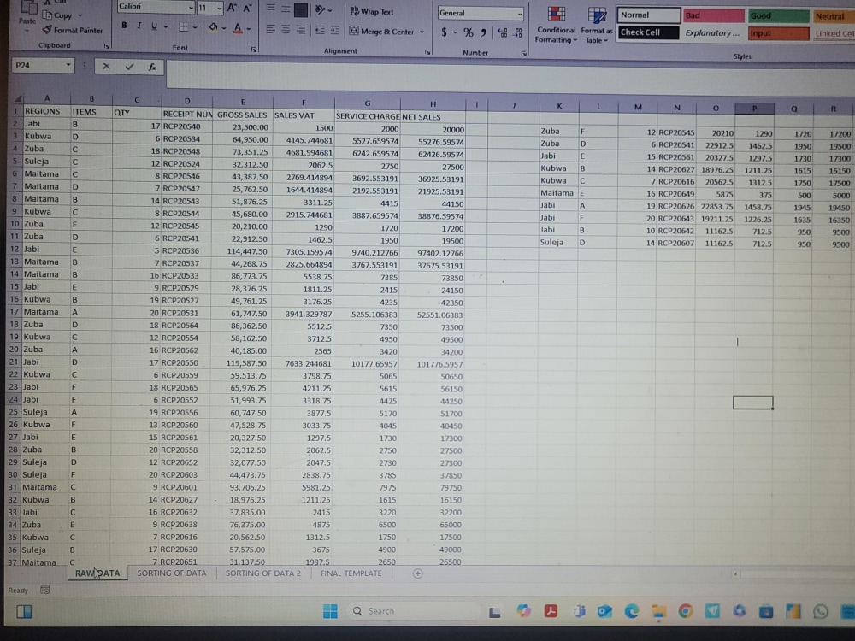855x641 pixels.
Task: Open Microsoft Edge from taskbar
Action: coord(632,612)
